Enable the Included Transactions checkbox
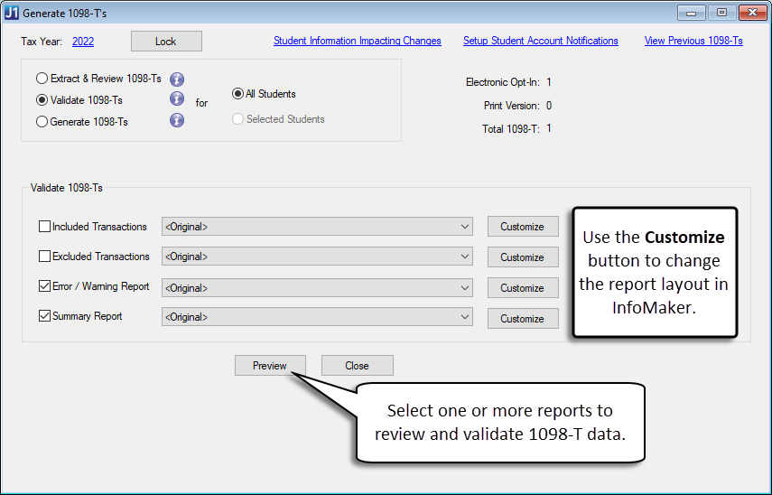Image resolution: width=772 pixels, height=495 pixels. 45,227
